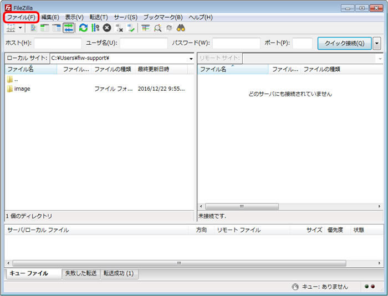Click the リモート ファイル queue column header
The image size is (388, 296).
pyautogui.click(x=252, y=230)
